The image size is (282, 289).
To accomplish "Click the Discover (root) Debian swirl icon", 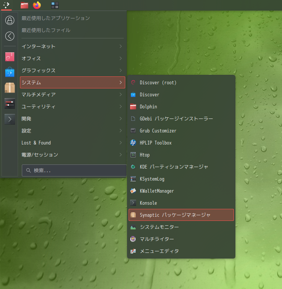I will pyautogui.click(x=133, y=82).
